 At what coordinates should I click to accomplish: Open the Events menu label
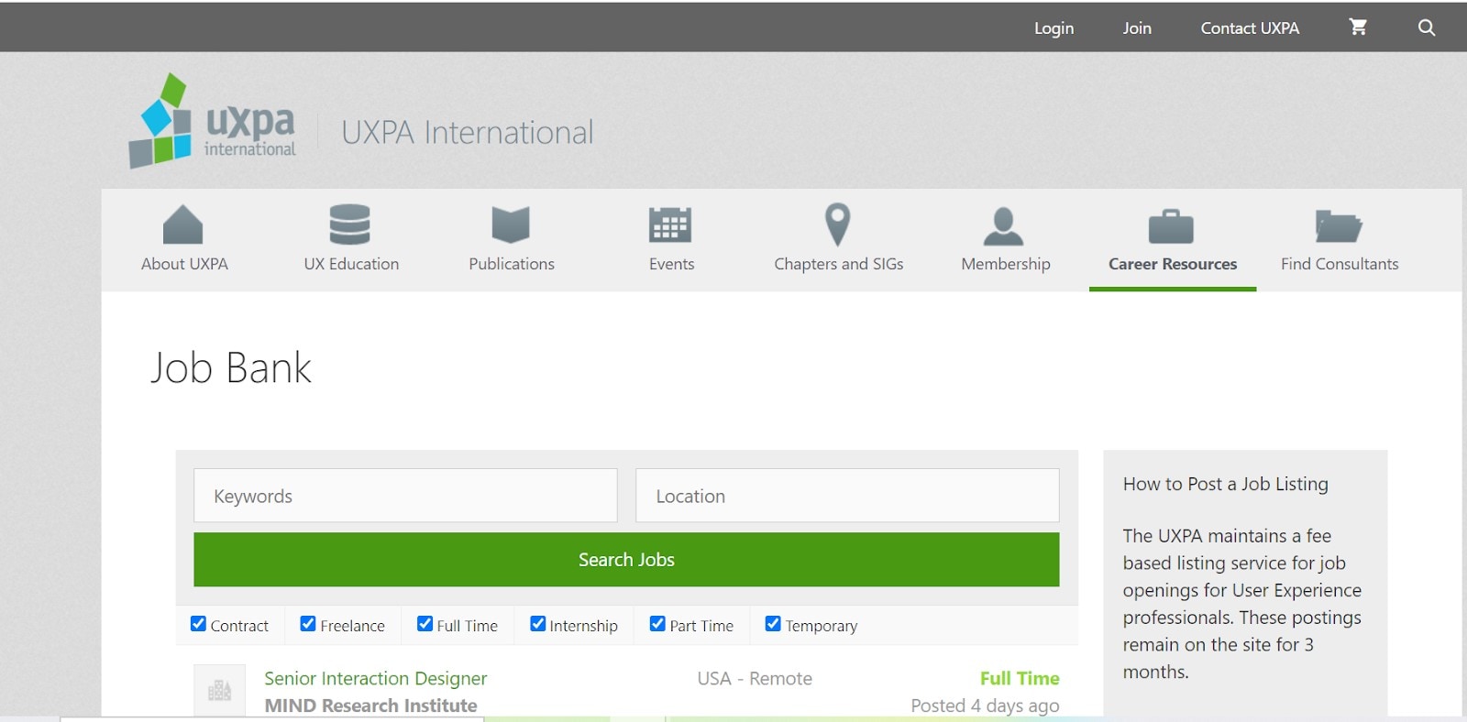coord(671,264)
